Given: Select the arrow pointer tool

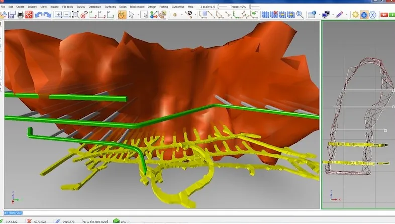Looking at the screenshot, I should (x=131, y=15).
